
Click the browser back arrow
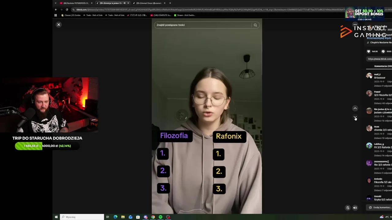click(56, 9)
